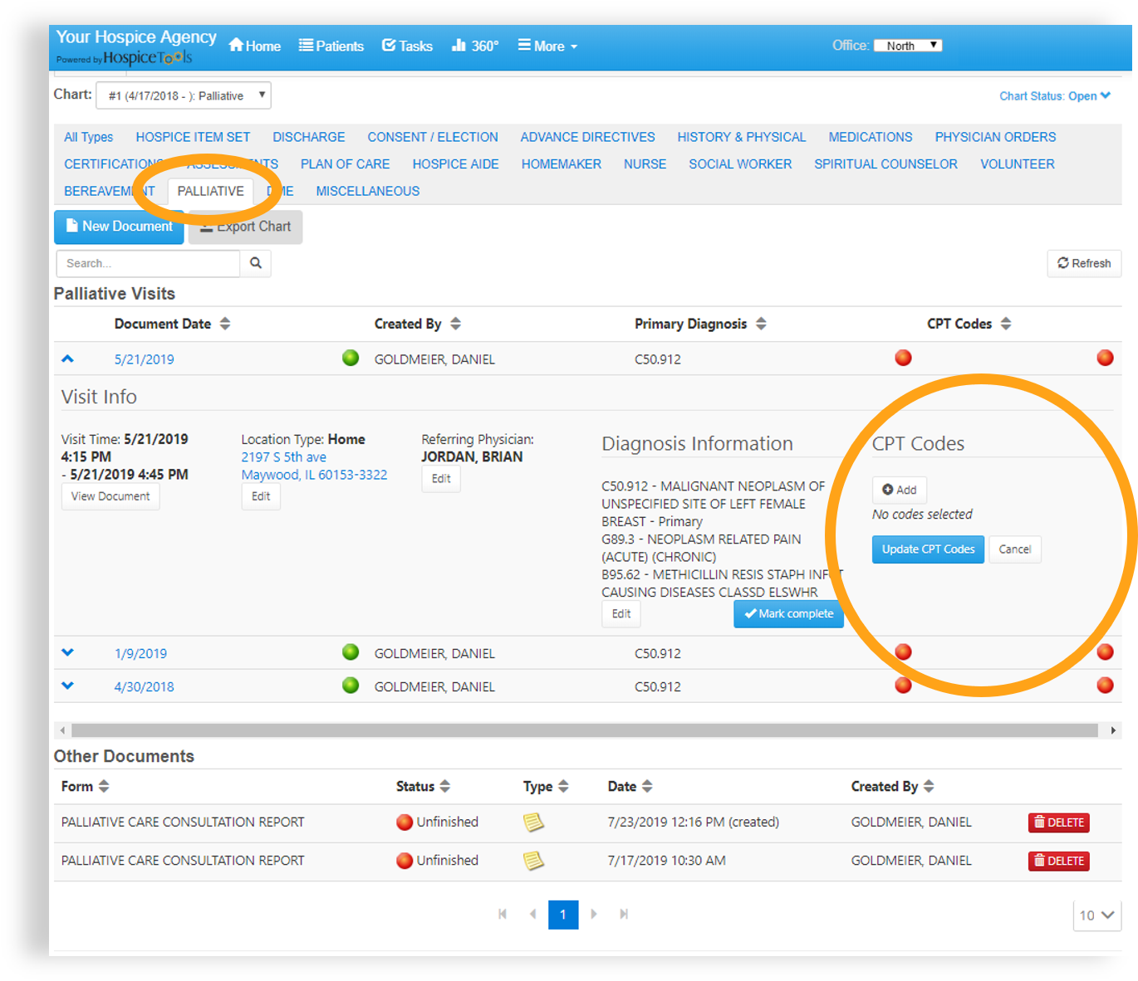Collapse the 5/21/2019 visit row
Viewport: 1138px width, 981px height.
pos(68,359)
